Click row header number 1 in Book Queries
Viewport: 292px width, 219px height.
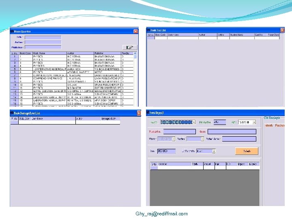click(15, 56)
